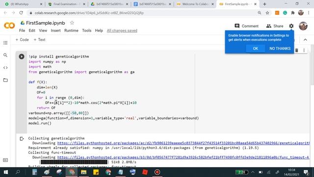Click OK on notifications prompt
The height and width of the screenshot is (177, 314).
(255, 49)
